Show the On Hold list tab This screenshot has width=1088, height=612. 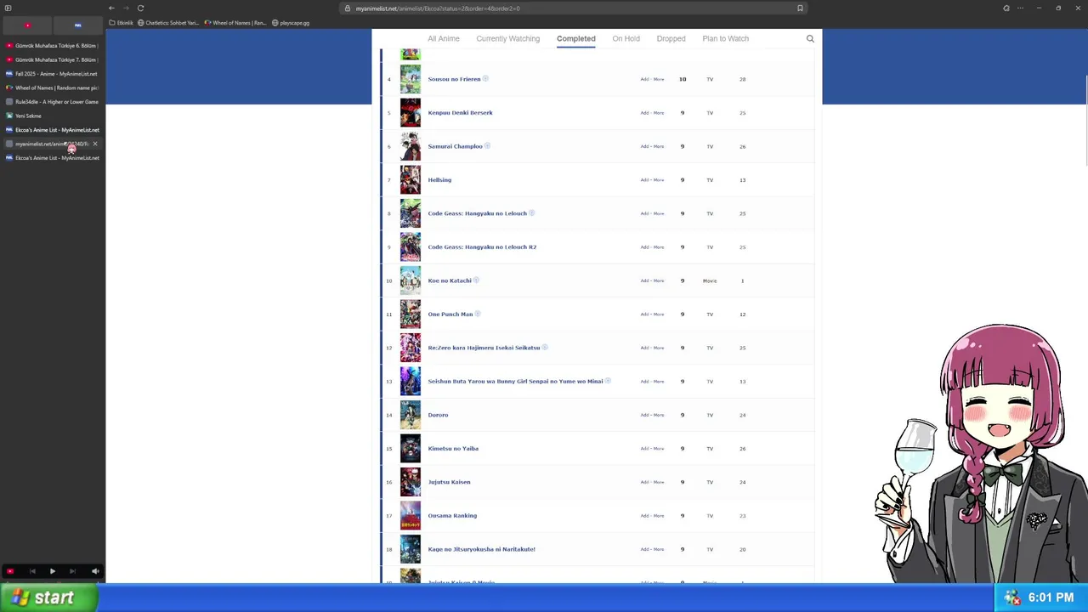pyautogui.click(x=626, y=38)
